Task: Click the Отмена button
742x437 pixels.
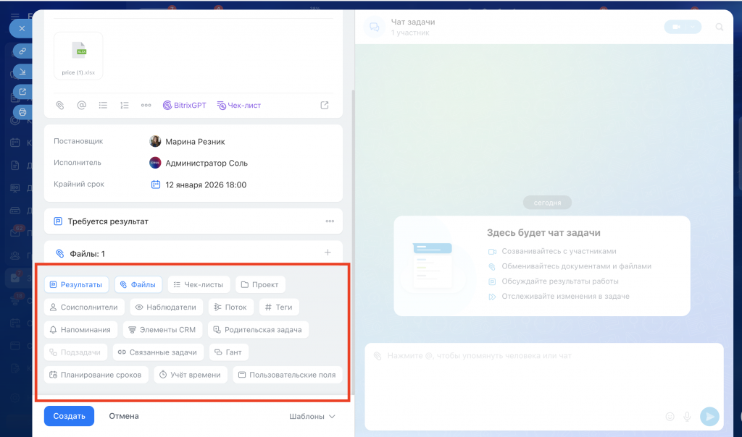Action: pyautogui.click(x=124, y=416)
